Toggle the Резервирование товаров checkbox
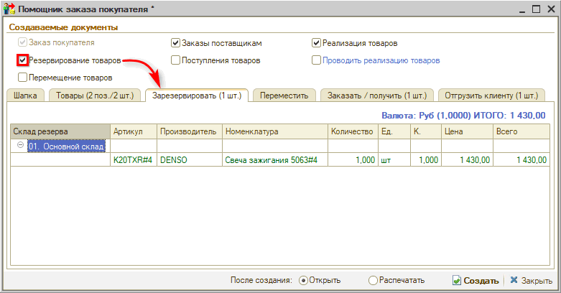 [x=23, y=61]
